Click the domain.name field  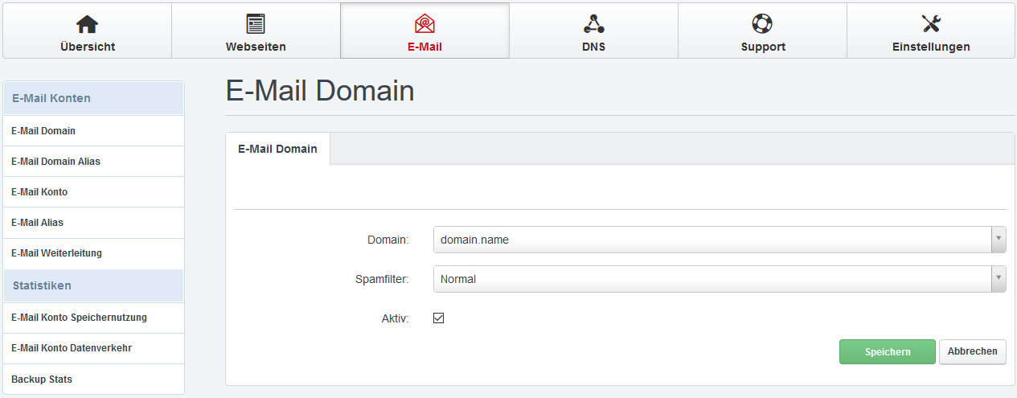[x=711, y=240]
